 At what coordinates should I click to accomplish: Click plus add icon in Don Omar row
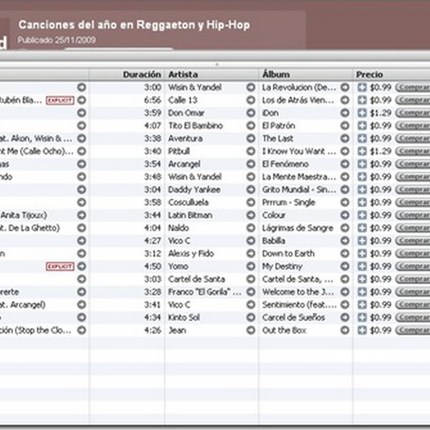pyautogui.click(x=362, y=113)
